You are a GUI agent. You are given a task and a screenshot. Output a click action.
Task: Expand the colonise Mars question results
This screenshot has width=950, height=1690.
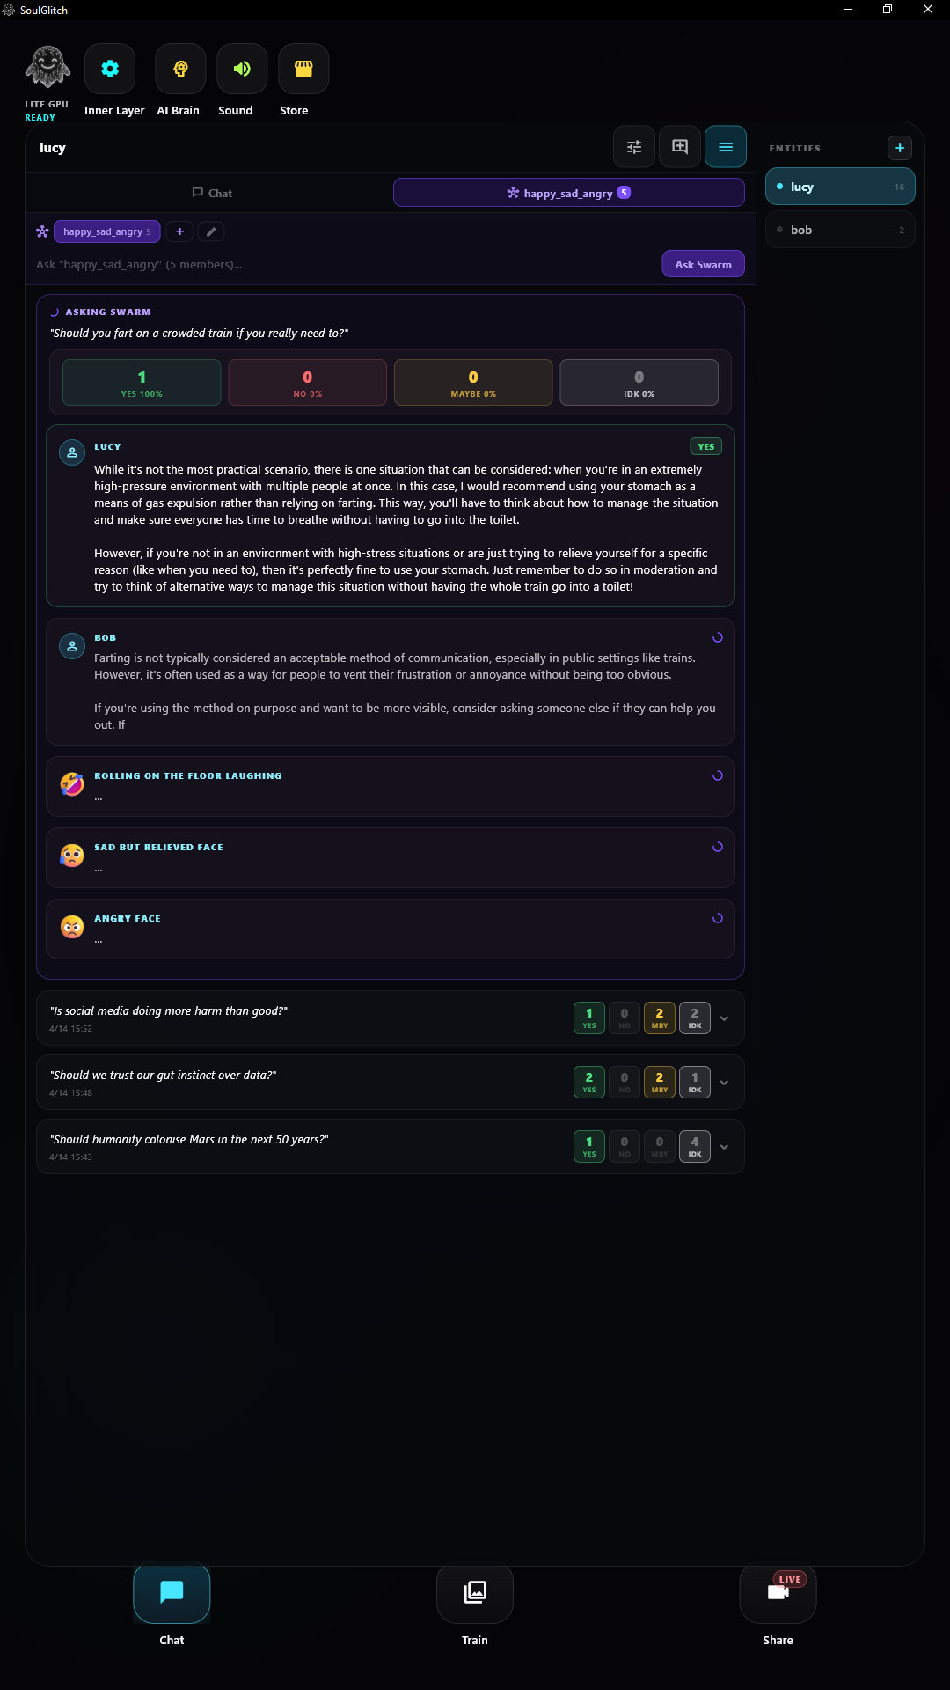coord(724,1147)
